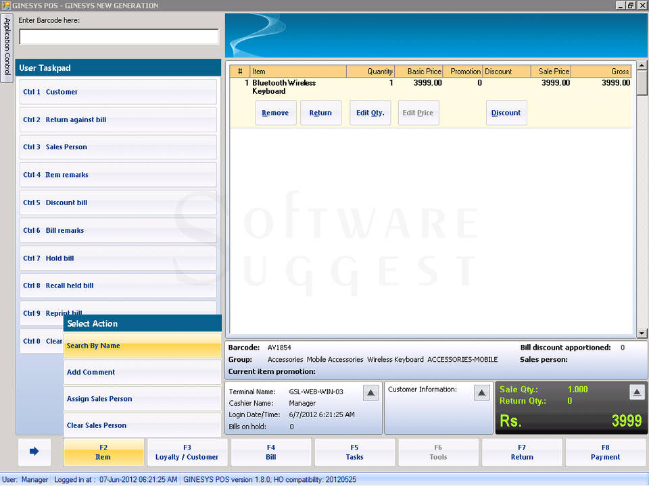Image resolution: width=649 pixels, height=486 pixels.
Task: Open the F5 Tasks menu
Action: tap(355, 452)
